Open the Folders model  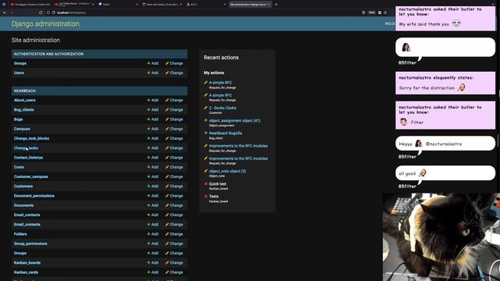coord(20,234)
